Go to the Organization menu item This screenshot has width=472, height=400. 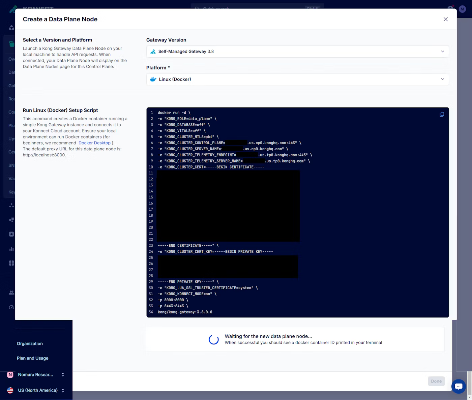click(x=30, y=344)
